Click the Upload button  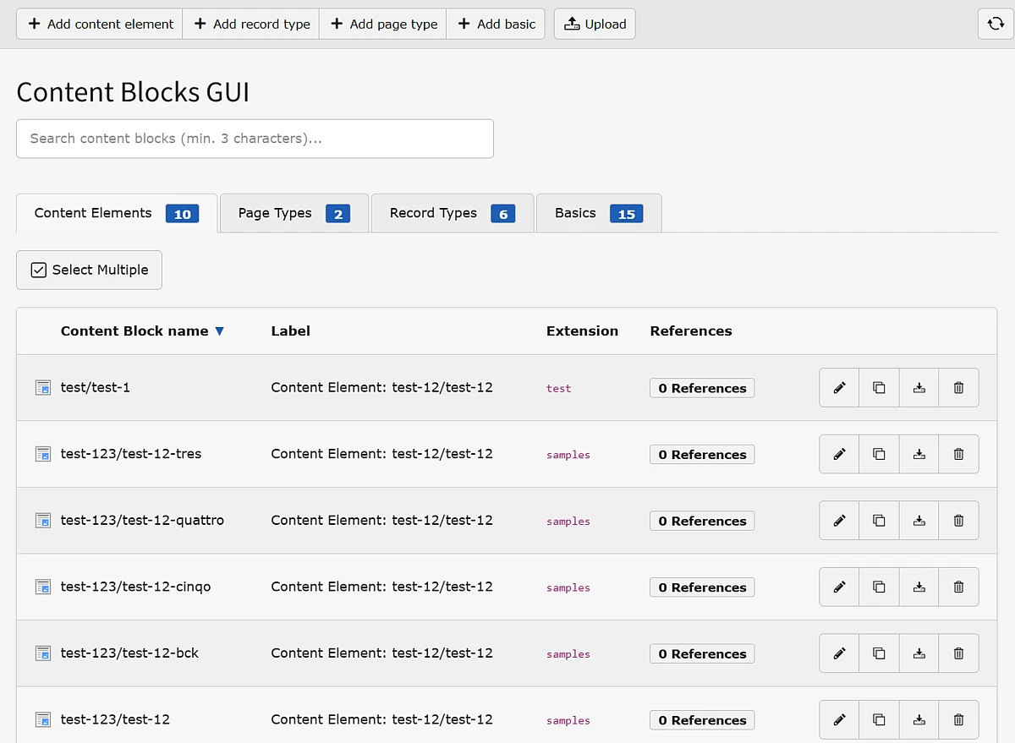[595, 24]
